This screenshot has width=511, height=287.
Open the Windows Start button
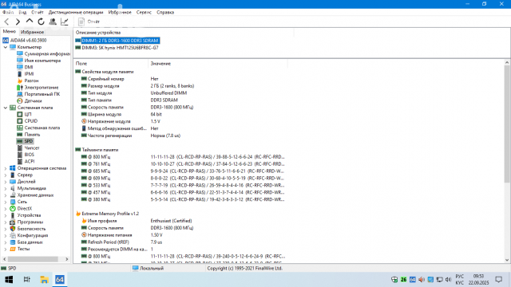[x=9, y=280]
